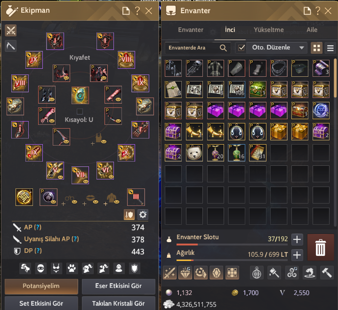Switch to grid view of inventory

pyautogui.click(x=316, y=48)
